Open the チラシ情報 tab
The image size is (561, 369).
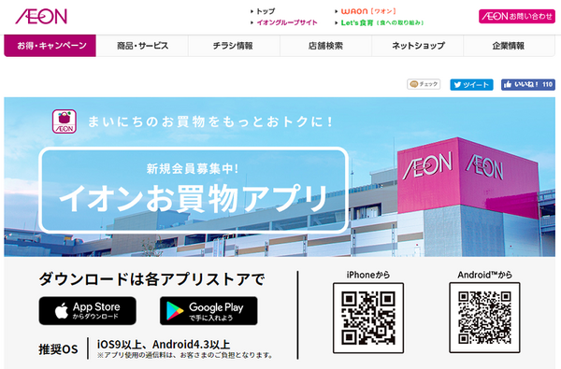(234, 46)
